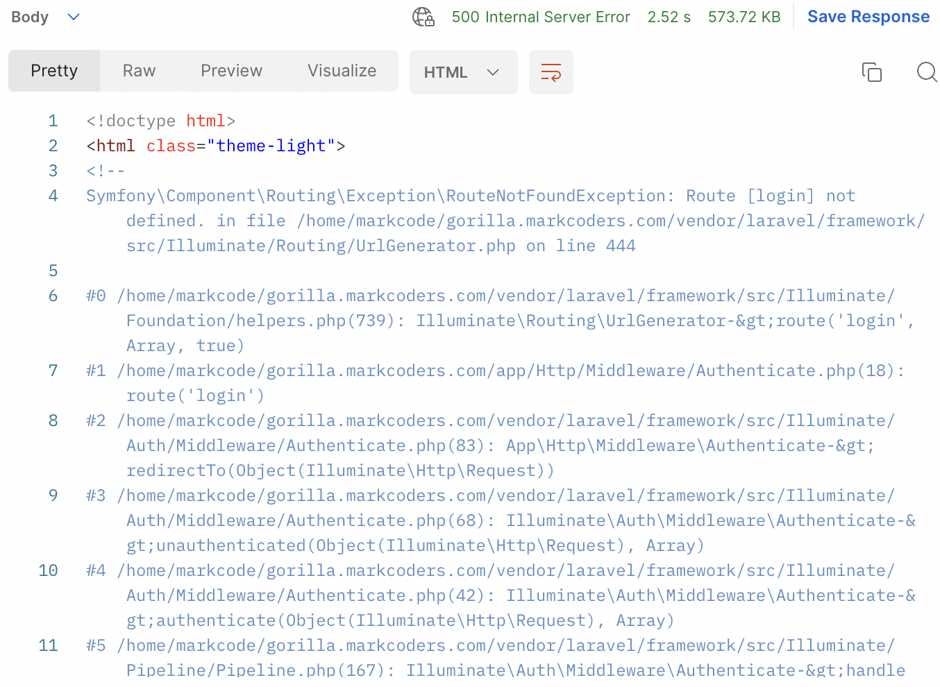Click the route('login') text on line 7
The width and height of the screenshot is (940, 687).
tap(195, 396)
